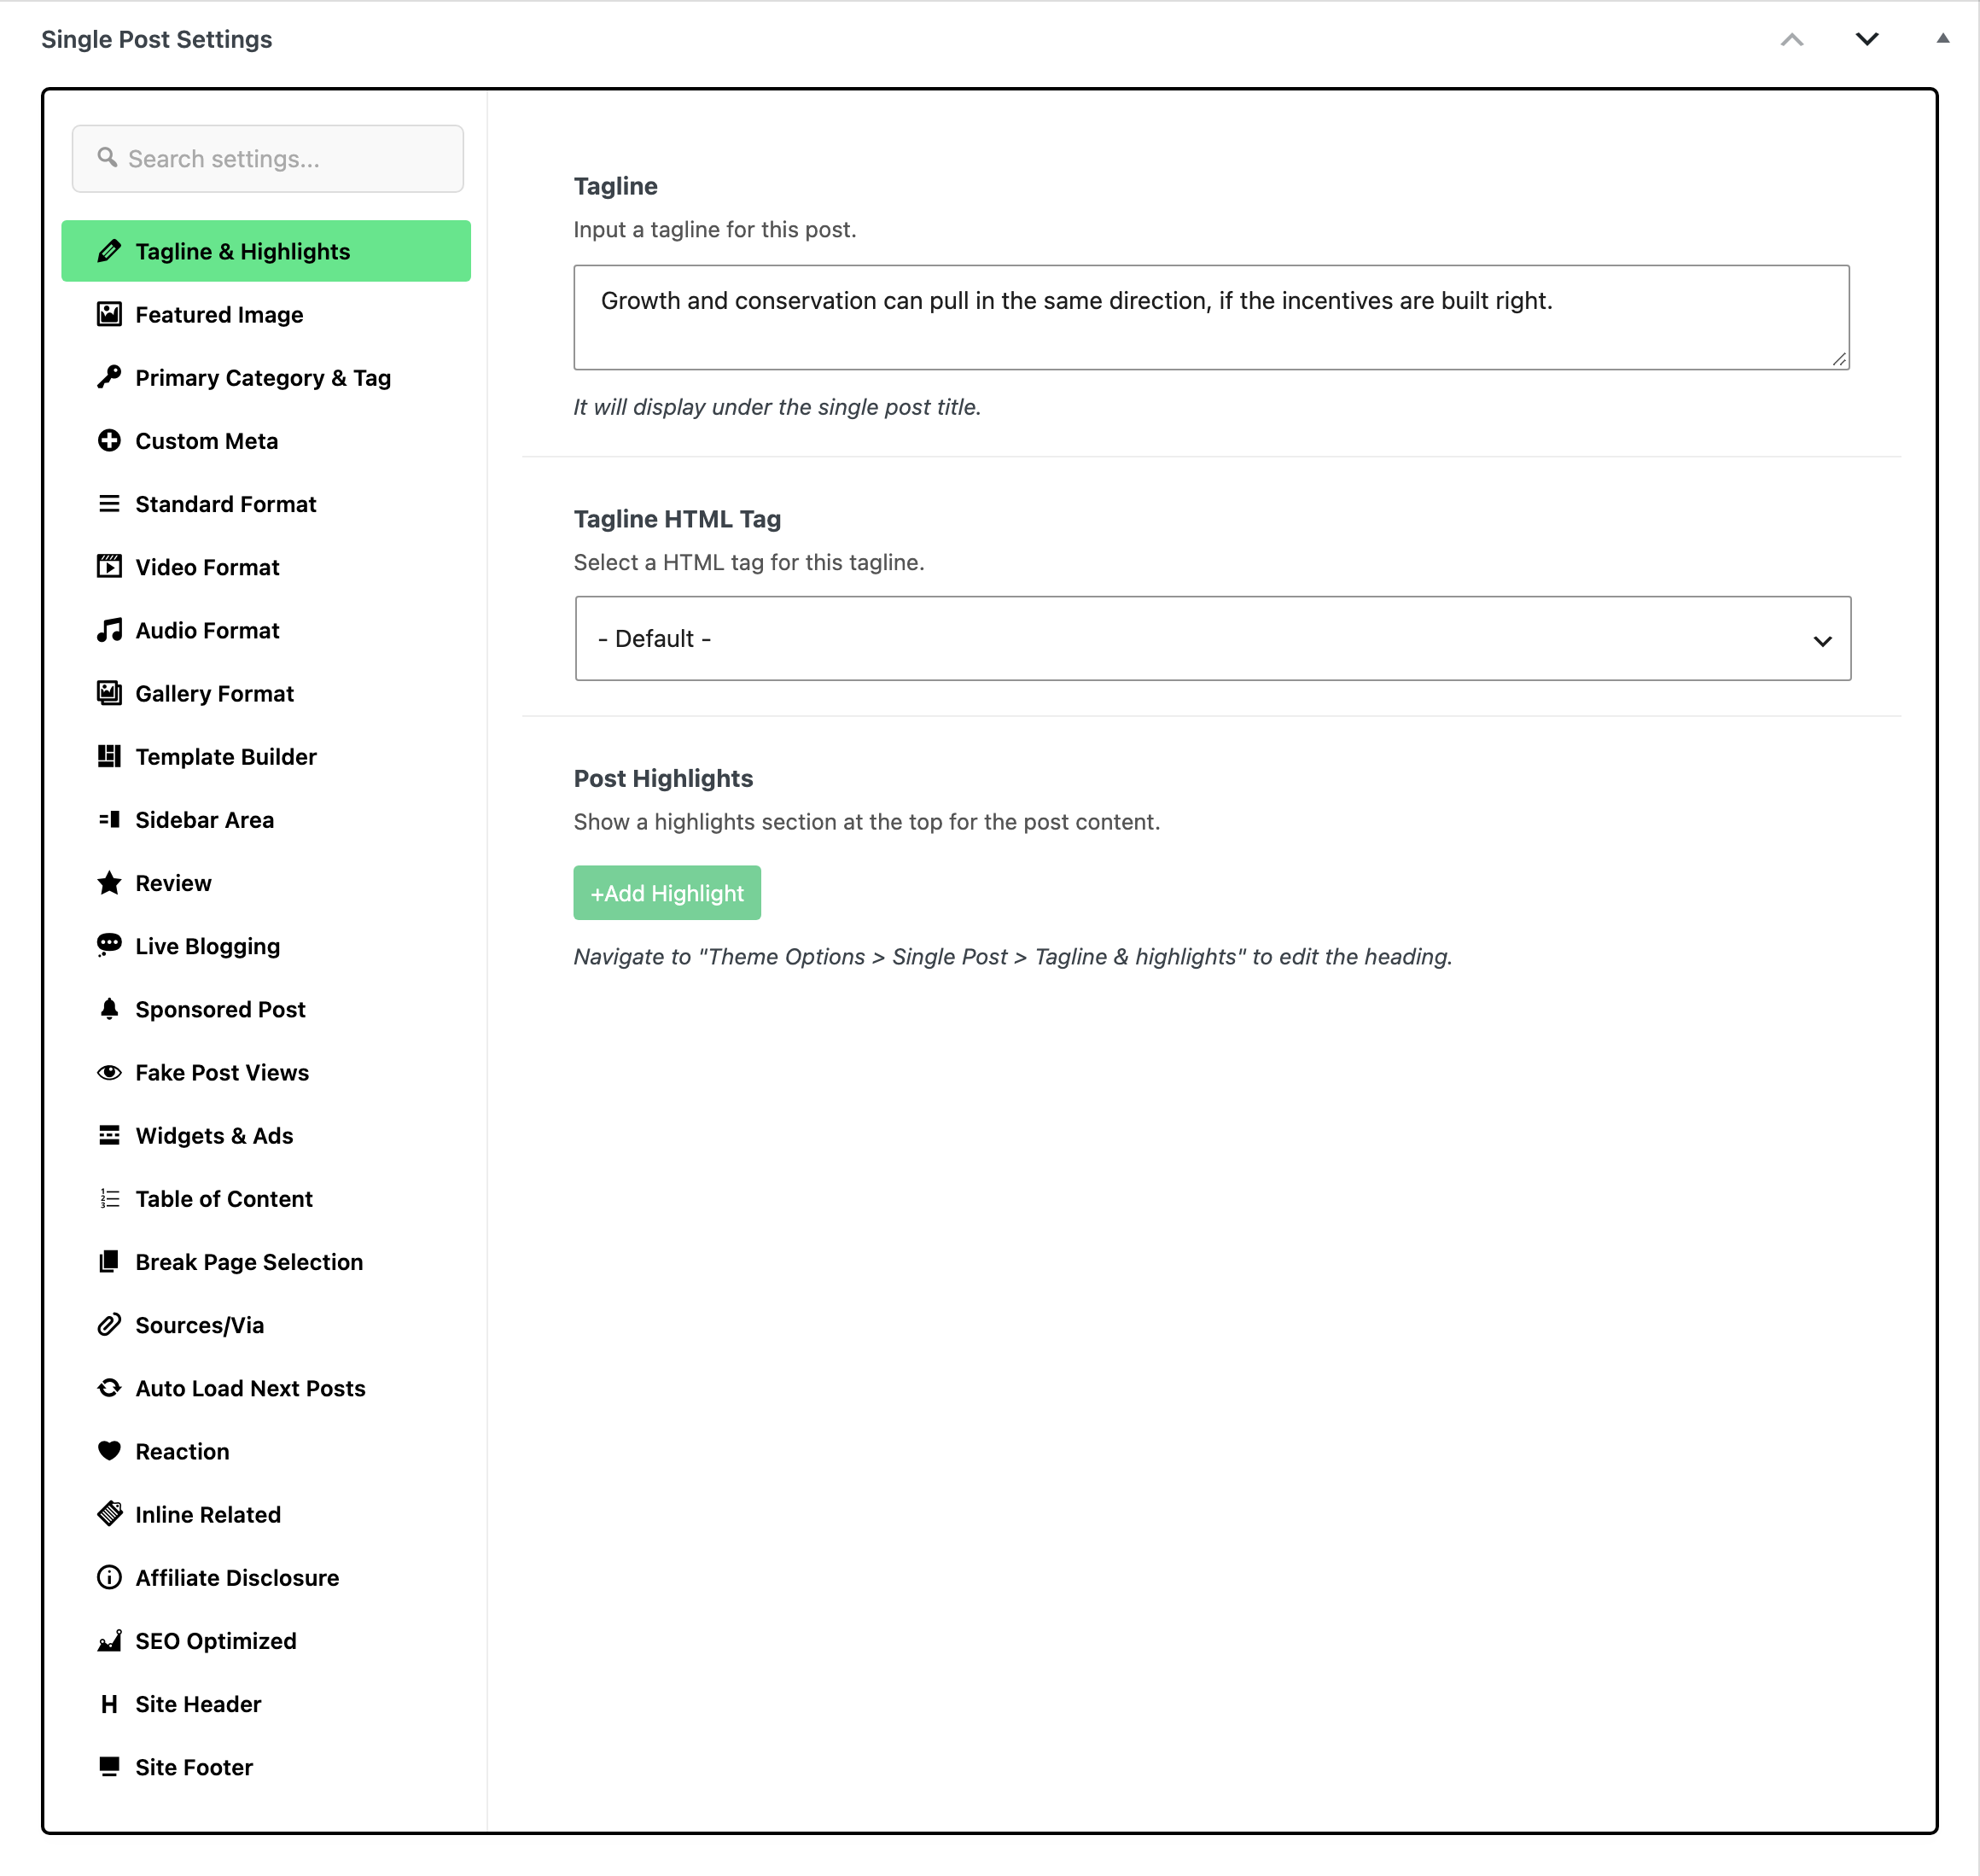Click the paperclip icon for Sources/Via
The width and height of the screenshot is (1980, 1876).
point(109,1325)
